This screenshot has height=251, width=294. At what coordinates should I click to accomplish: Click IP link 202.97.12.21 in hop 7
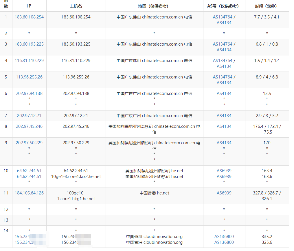(x=29, y=116)
